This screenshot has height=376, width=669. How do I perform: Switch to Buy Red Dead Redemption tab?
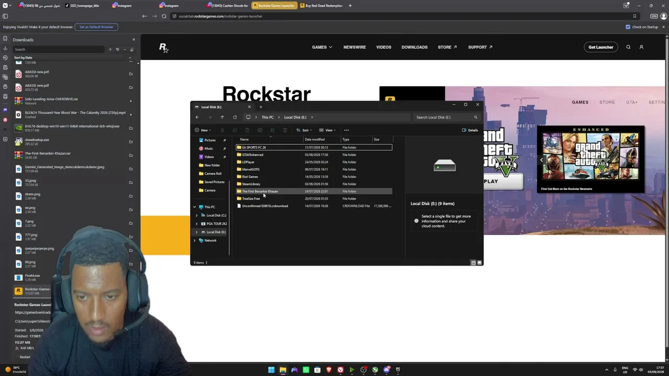coord(321,6)
